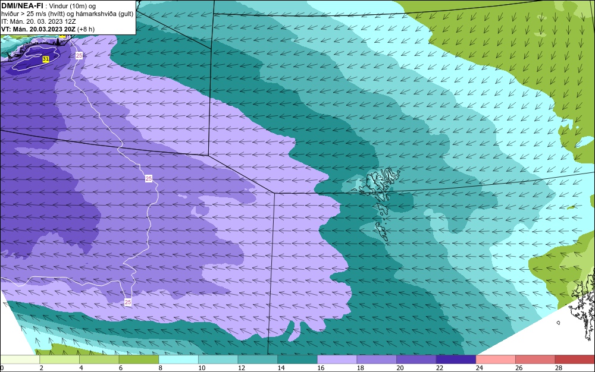The image size is (595, 372).
Task: Pick the 0–2 m/s palest colorbar swatch
Action: (x=20, y=360)
